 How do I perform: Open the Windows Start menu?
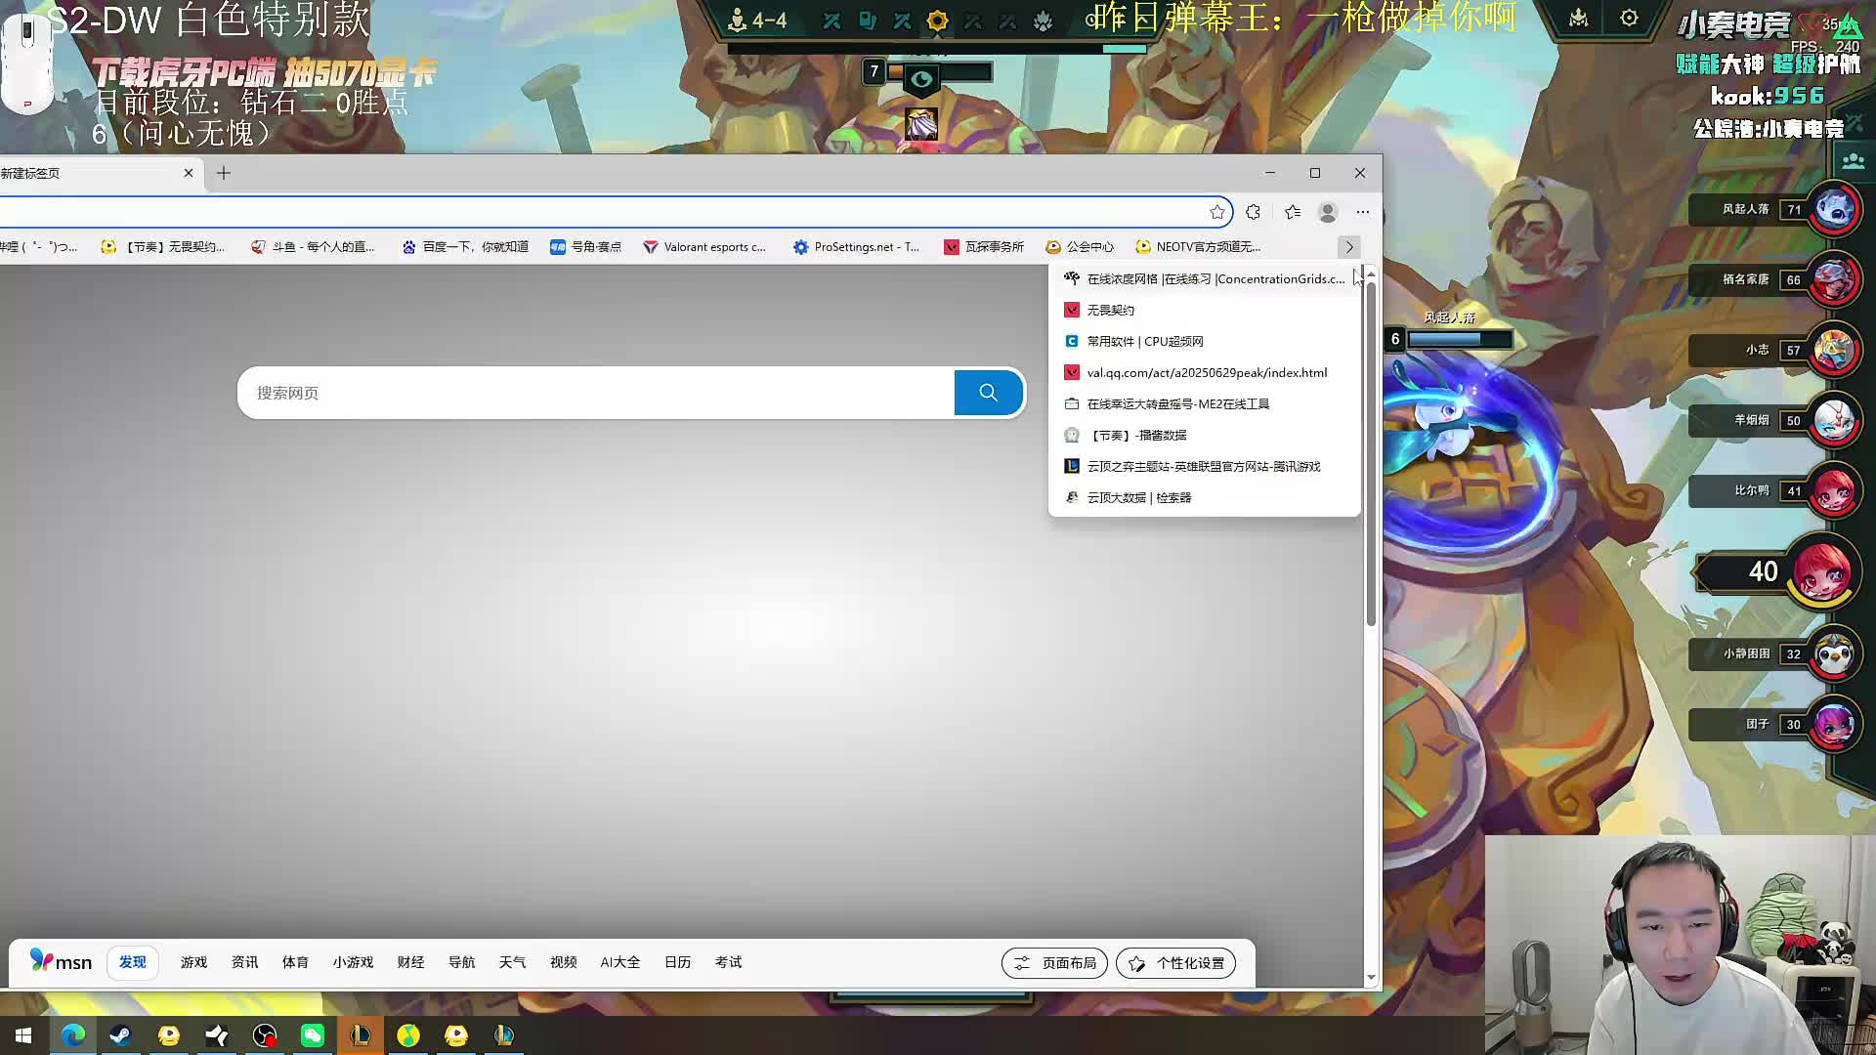[x=23, y=1035]
